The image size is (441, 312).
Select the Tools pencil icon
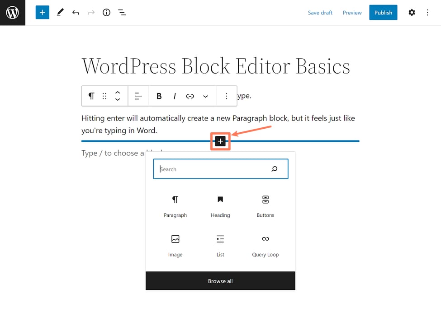60,12
